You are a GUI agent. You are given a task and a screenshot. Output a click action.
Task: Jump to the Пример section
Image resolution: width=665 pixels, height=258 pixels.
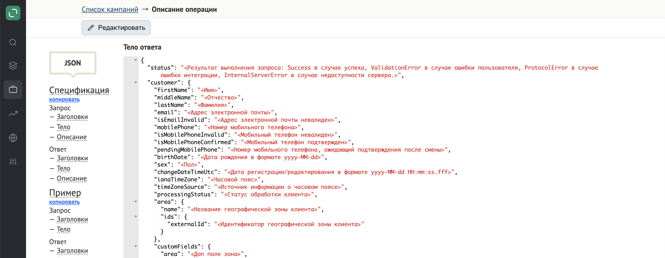pos(65,192)
